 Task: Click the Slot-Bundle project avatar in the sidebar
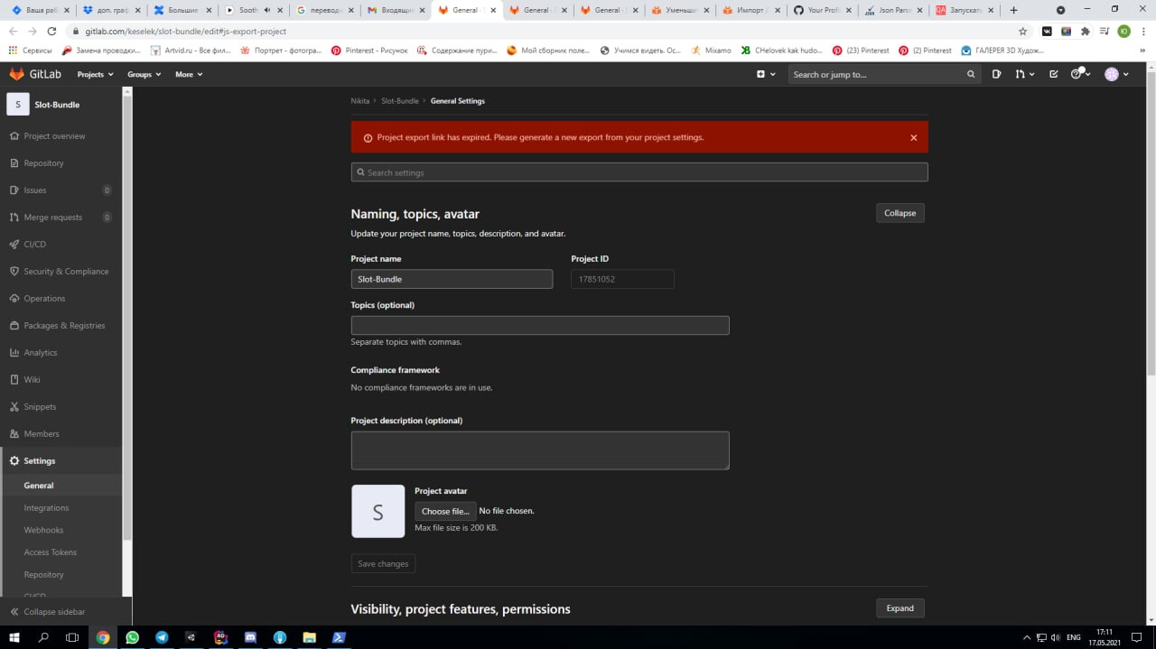pyautogui.click(x=18, y=105)
